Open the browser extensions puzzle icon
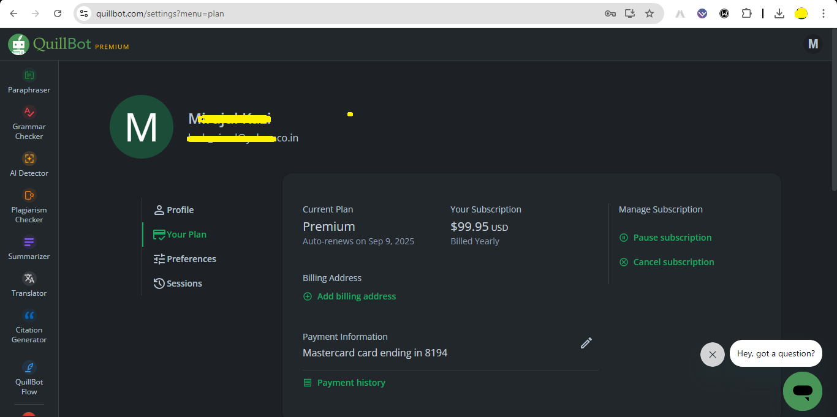Viewport: 837px width, 417px height. 746,13
